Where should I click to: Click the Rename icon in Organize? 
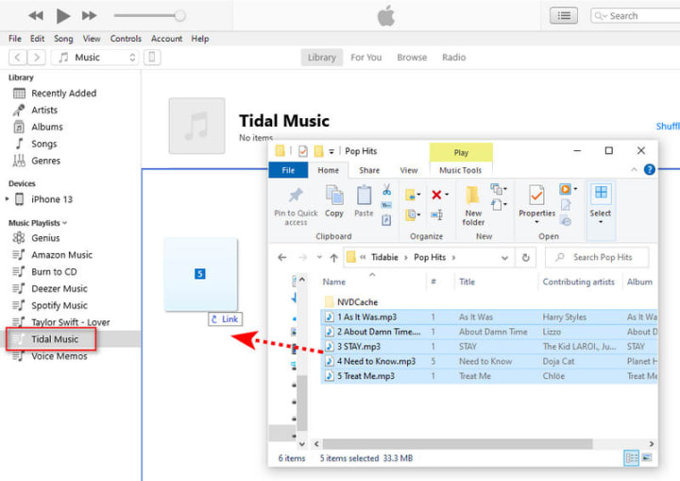tap(436, 215)
